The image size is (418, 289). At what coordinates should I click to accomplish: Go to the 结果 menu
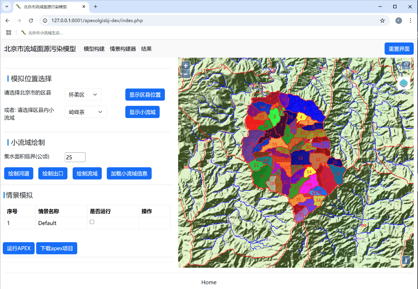tap(146, 49)
